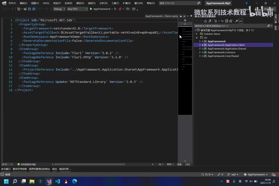Expand the AppFramework.Application.Shared project node
The width and height of the screenshot is (279, 186).
pos(200,49)
